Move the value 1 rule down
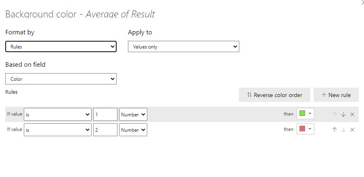Image resolution: width=364 pixels, height=177 pixels. tap(343, 114)
